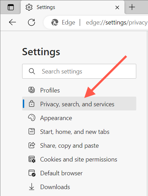Click the padlock icon for Privacy
This screenshot has height=196, width=148.
click(31, 104)
